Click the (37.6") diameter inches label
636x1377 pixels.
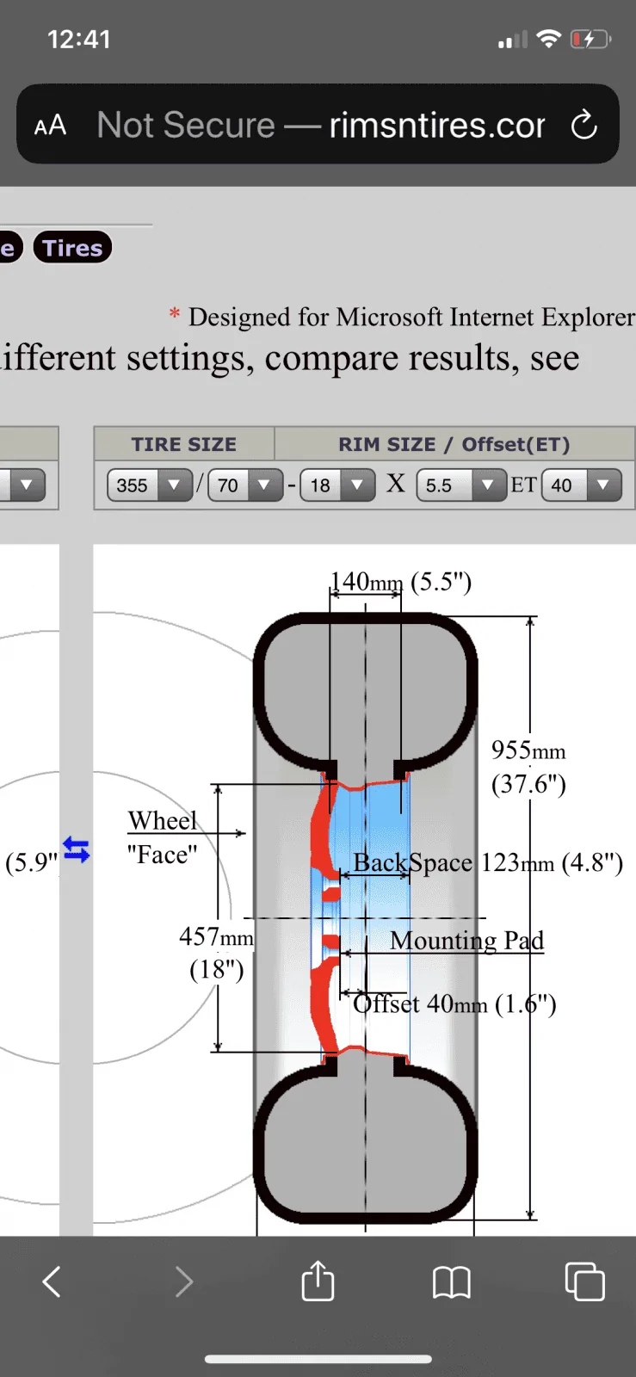click(x=528, y=784)
